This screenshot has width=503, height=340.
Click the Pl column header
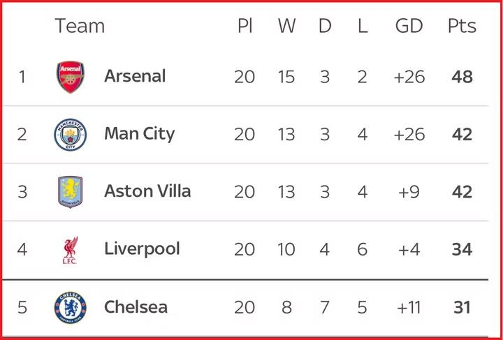tap(245, 27)
